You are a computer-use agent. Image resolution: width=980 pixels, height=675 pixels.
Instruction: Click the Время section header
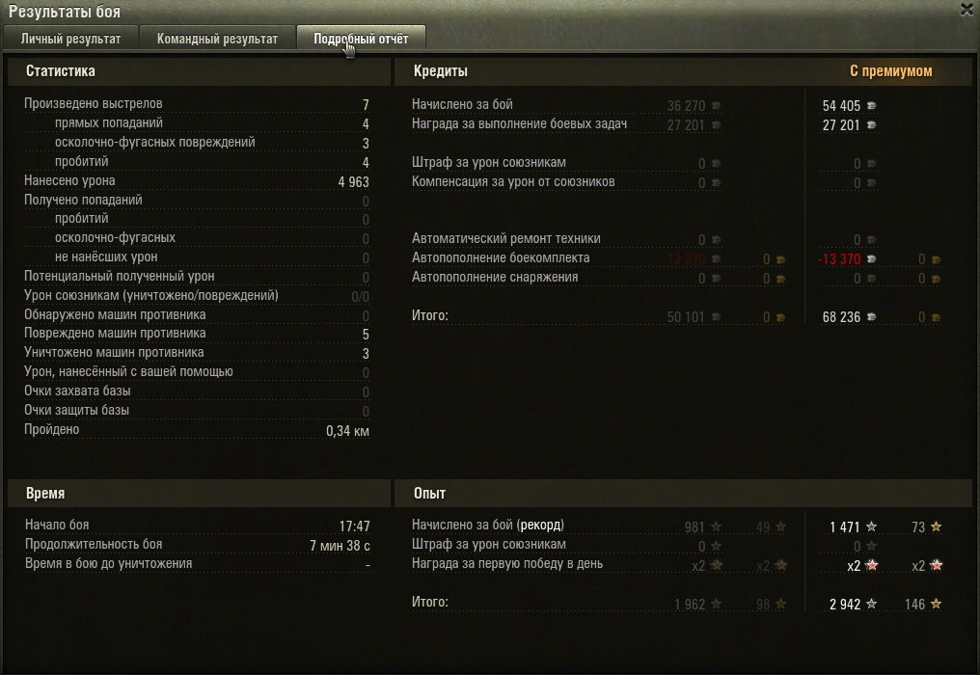pos(45,493)
